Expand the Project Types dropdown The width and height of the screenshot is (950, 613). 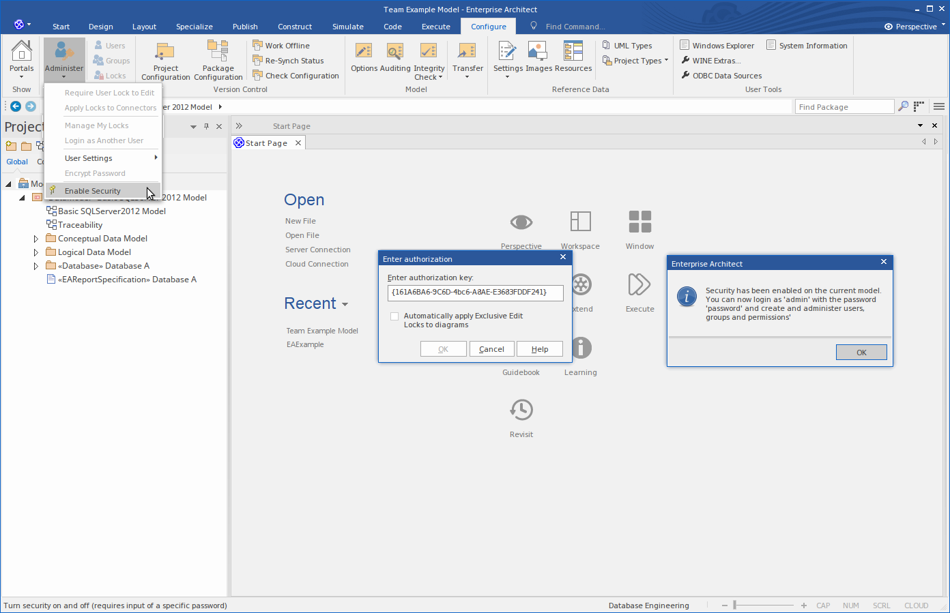(637, 61)
